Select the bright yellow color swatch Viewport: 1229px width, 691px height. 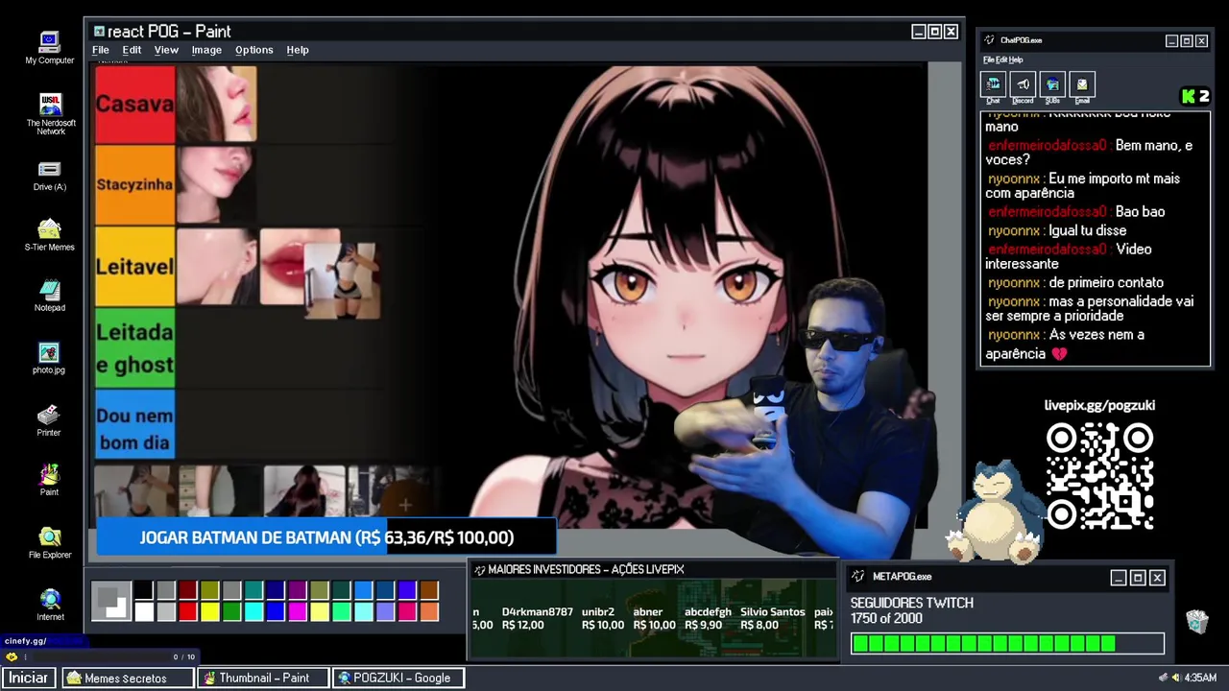tap(209, 611)
